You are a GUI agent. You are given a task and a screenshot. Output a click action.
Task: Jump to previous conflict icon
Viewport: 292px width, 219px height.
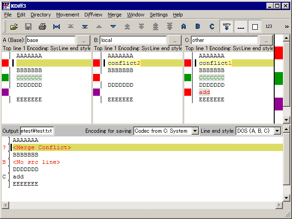127,26
